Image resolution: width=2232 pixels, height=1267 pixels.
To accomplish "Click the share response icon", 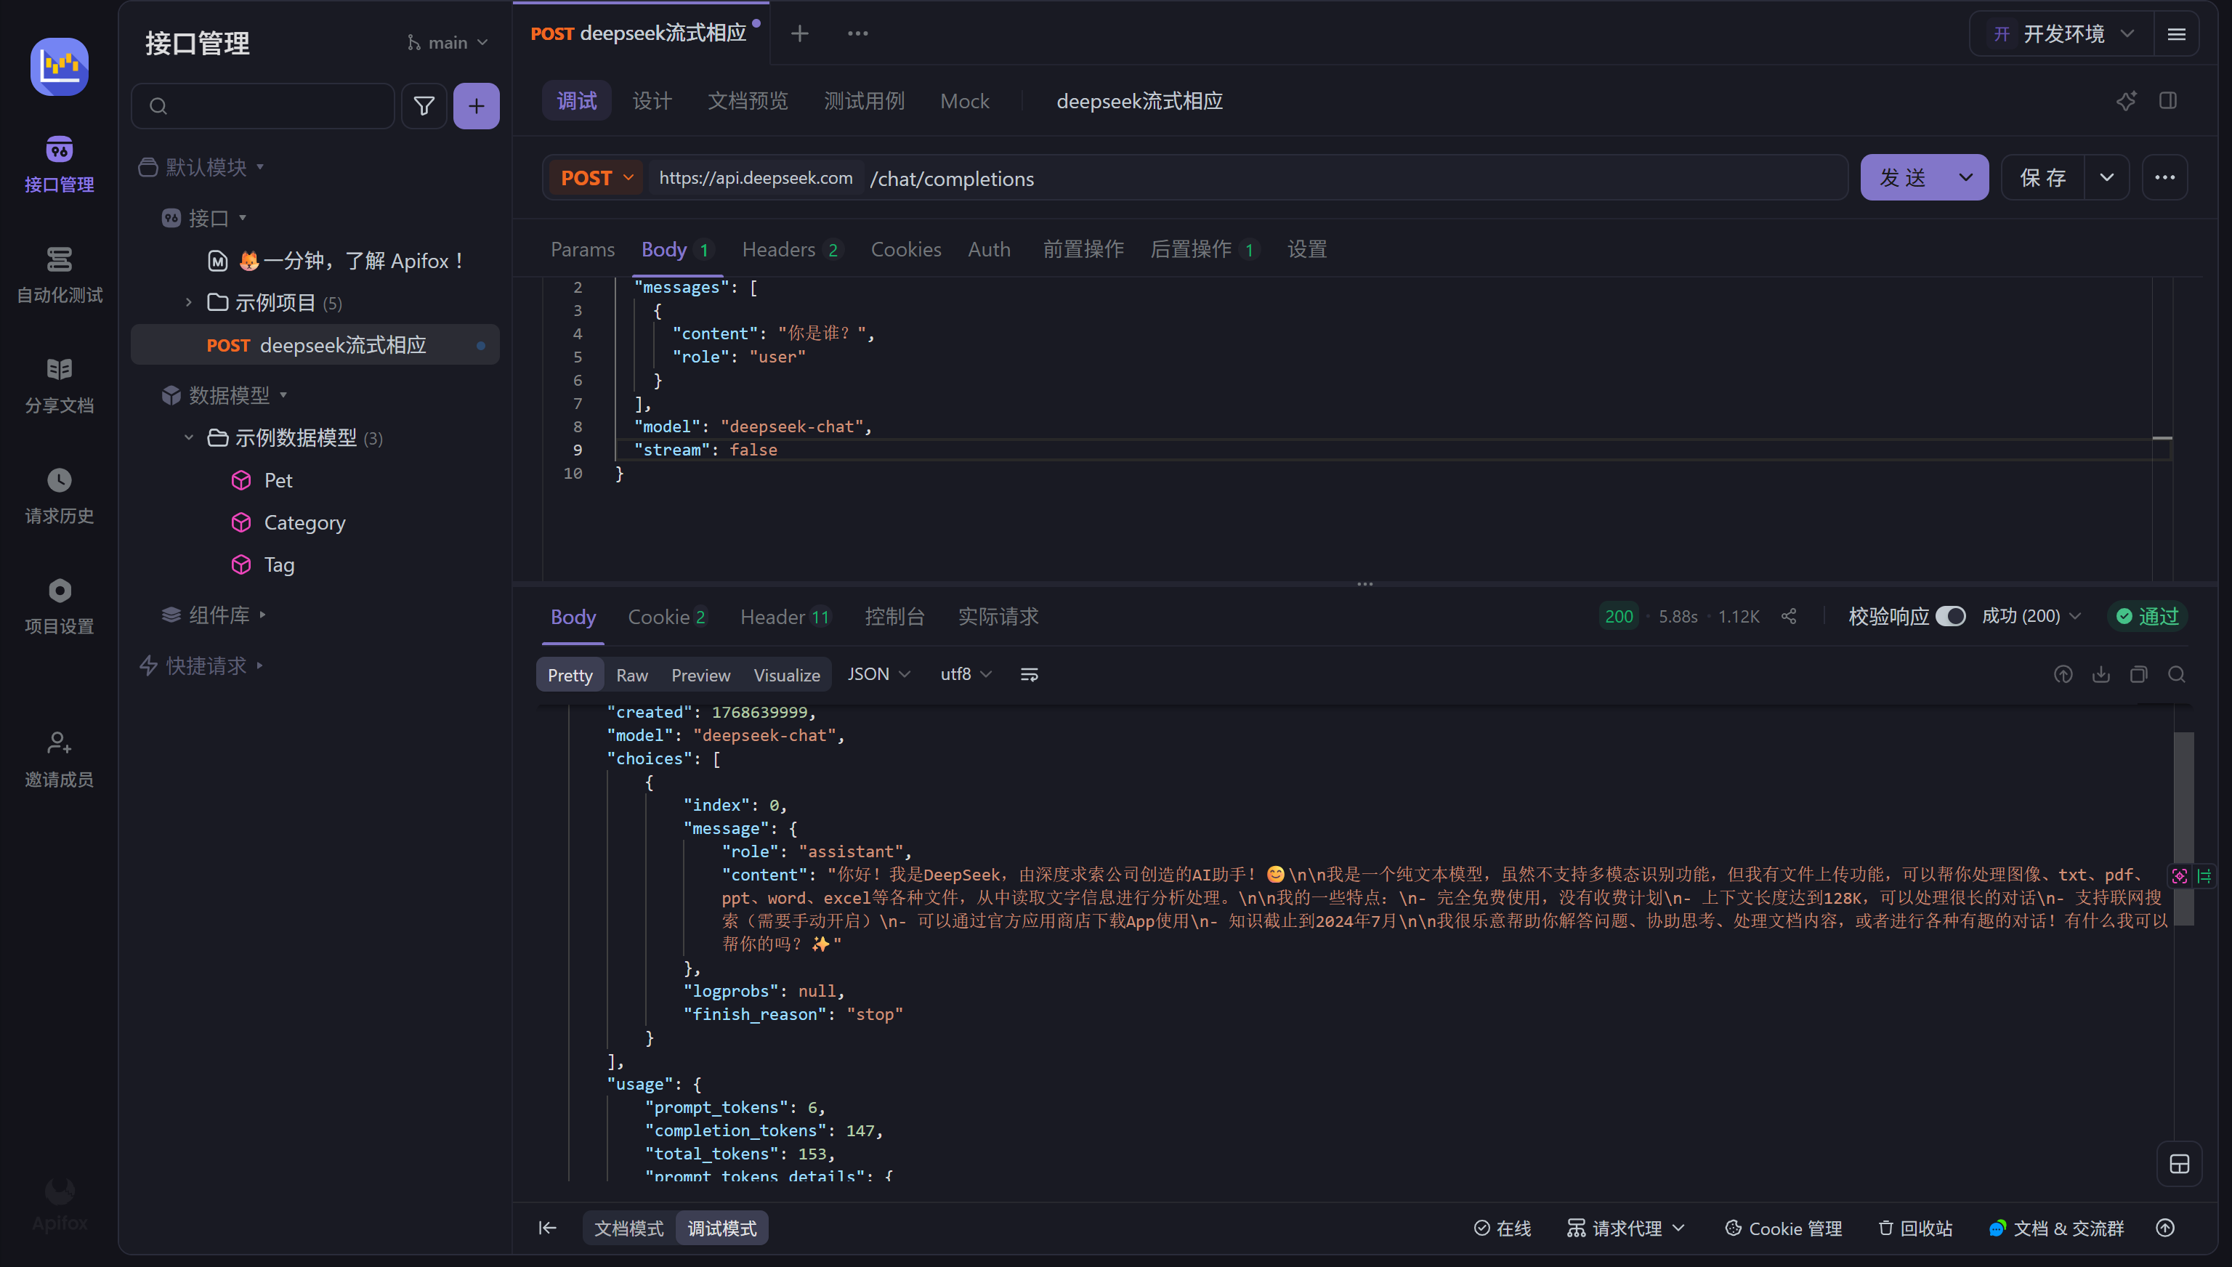I will [1789, 616].
